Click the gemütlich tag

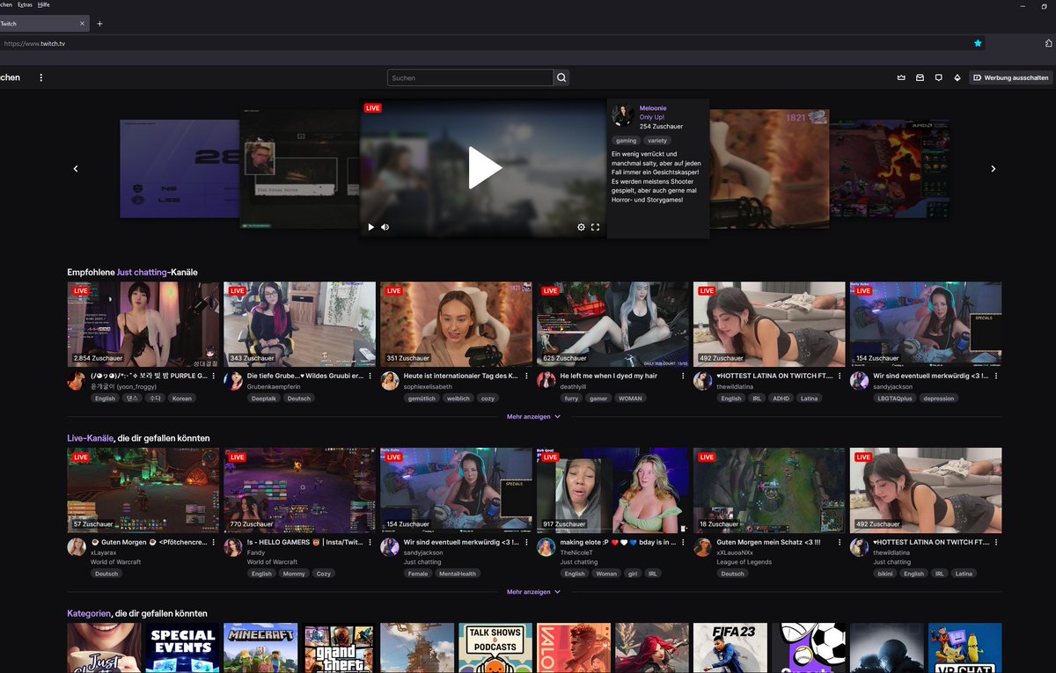pyautogui.click(x=421, y=398)
